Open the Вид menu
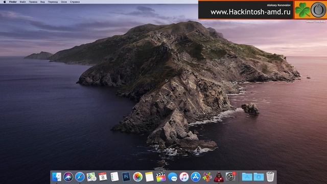The height and width of the screenshot is (184, 327). pos(42,2)
